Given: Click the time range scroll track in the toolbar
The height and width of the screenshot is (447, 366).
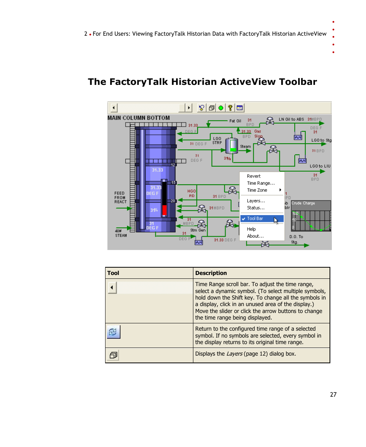Looking at the screenshot, I should [x=148, y=108].
